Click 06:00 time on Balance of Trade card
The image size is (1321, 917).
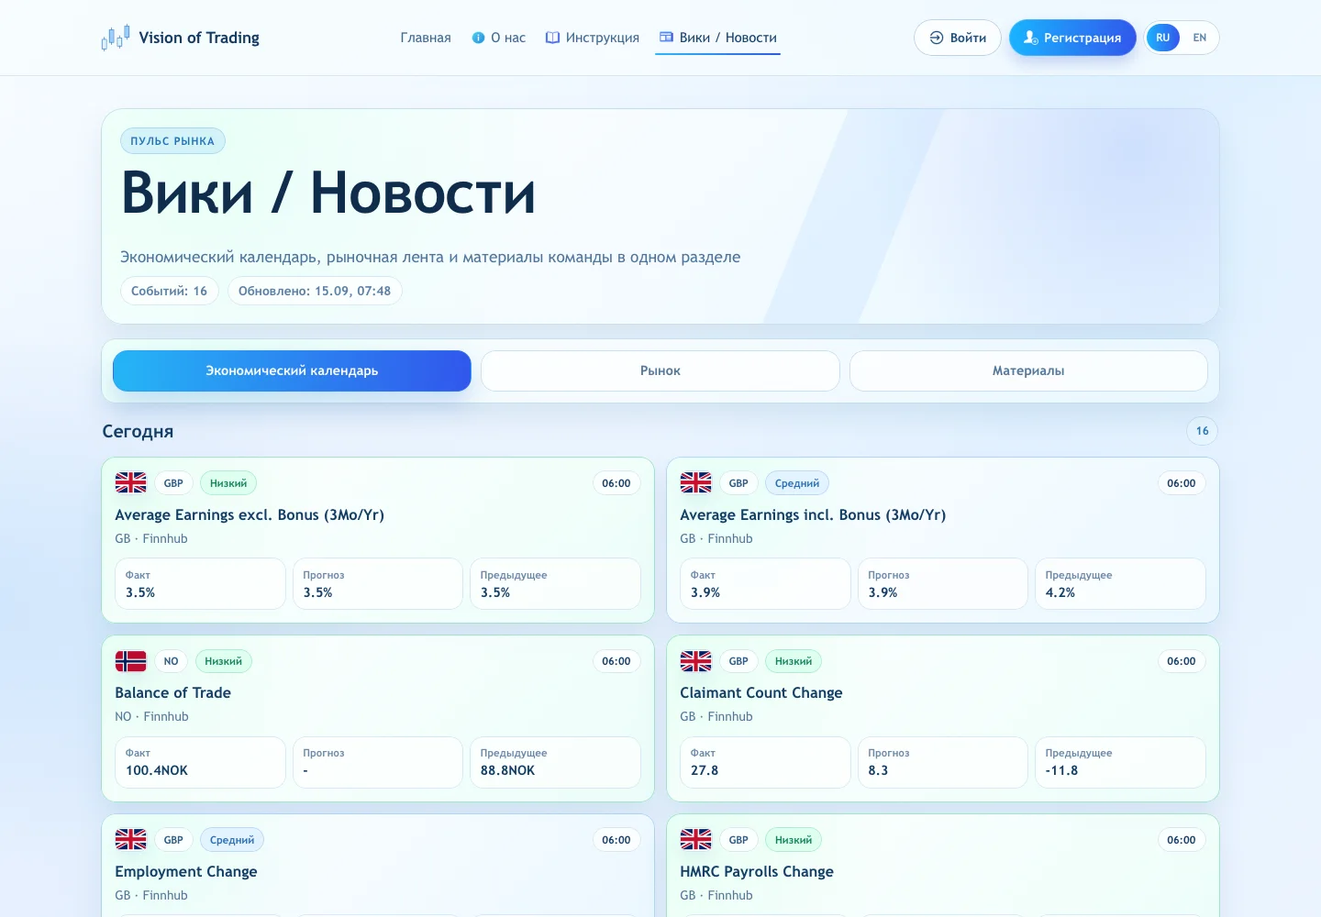click(x=616, y=661)
